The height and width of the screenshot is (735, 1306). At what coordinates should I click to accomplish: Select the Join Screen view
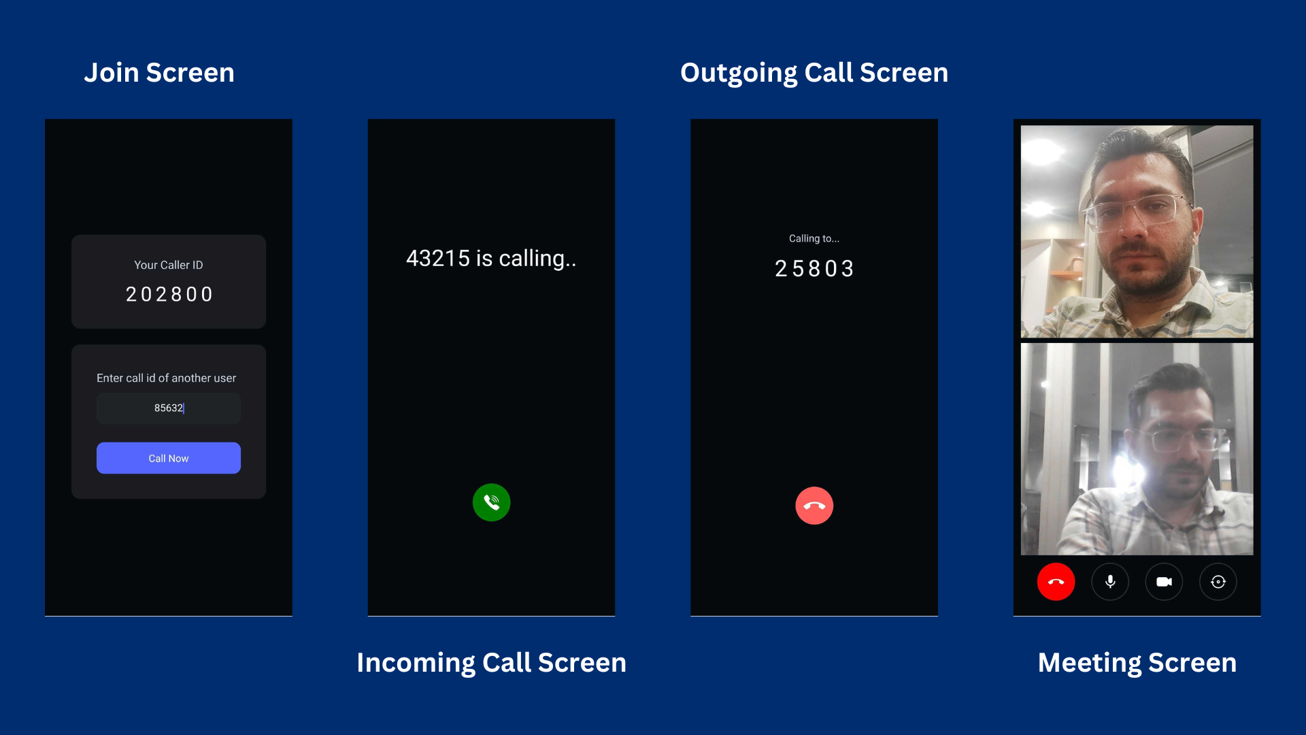pos(168,367)
